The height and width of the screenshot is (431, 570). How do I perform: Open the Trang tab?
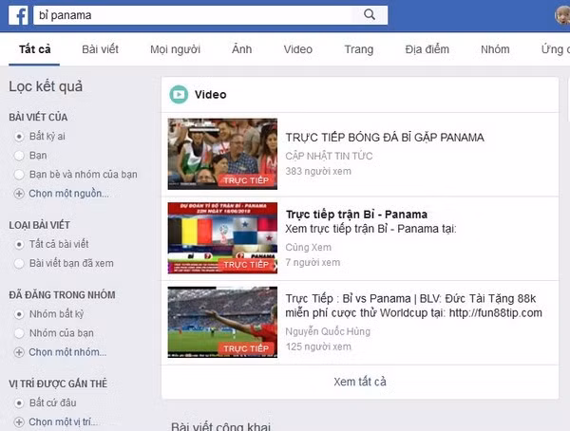pyautogui.click(x=359, y=49)
